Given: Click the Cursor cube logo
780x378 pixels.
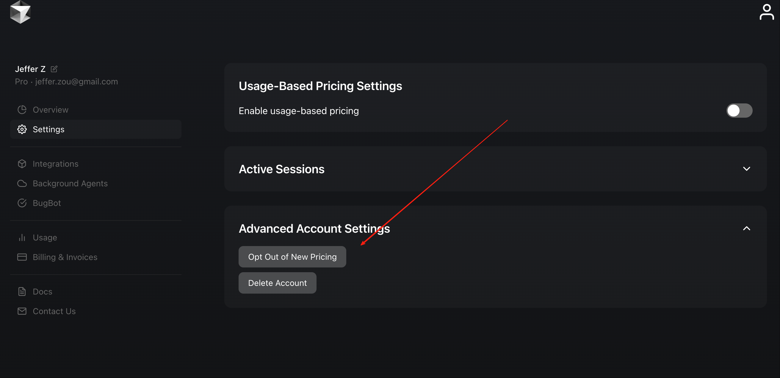Looking at the screenshot, I should coord(20,12).
